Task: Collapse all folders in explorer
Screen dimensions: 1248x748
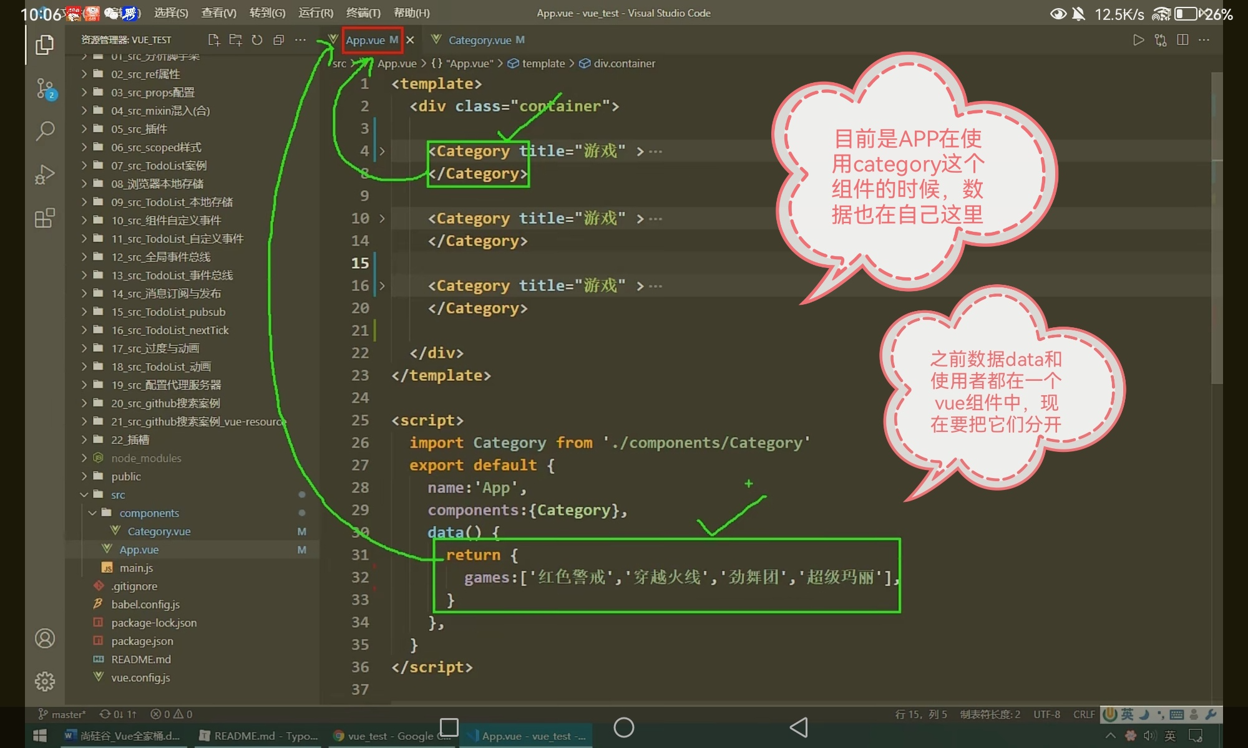Action: (x=279, y=40)
